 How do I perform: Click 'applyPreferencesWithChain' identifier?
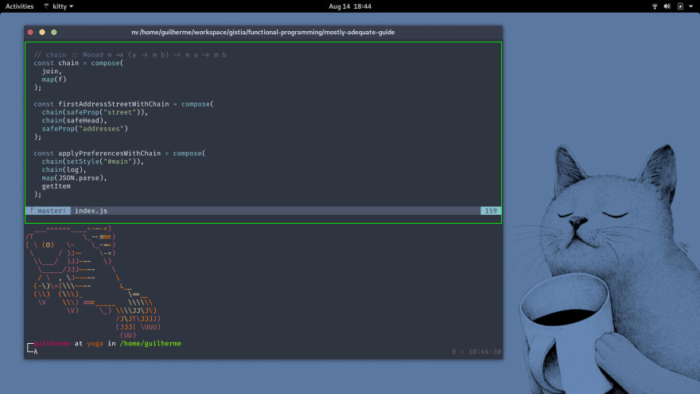(x=110, y=153)
